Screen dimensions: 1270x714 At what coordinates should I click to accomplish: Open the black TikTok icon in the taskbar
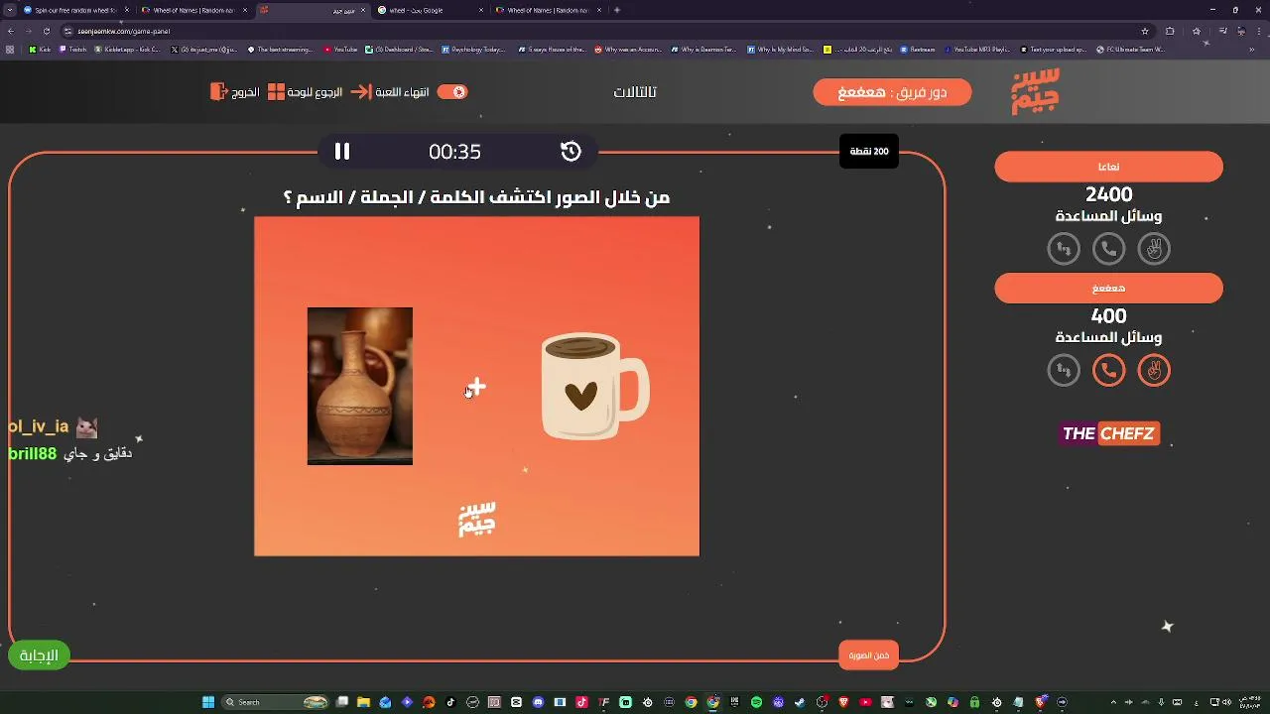click(450, 702)
